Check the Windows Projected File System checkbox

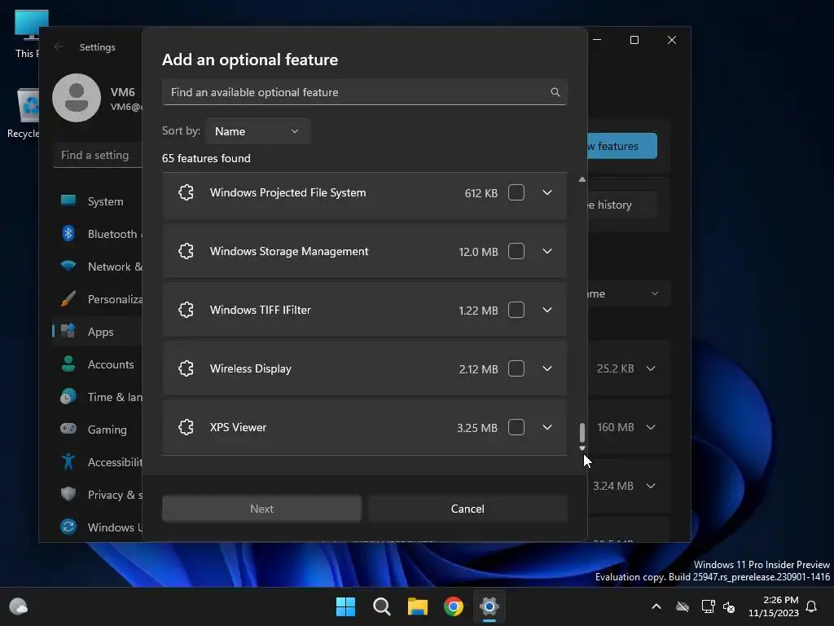[x=516, y=192]
